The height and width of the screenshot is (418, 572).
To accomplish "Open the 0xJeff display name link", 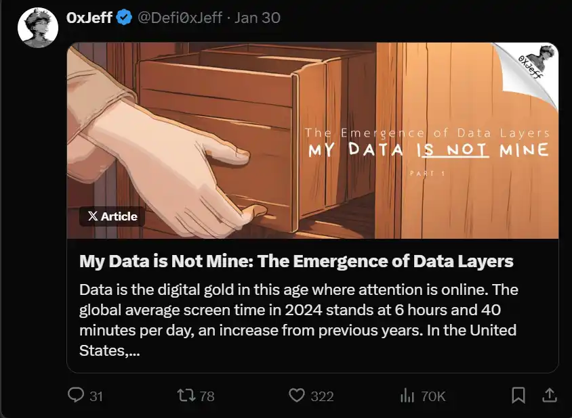I will (x=89, y=18).
